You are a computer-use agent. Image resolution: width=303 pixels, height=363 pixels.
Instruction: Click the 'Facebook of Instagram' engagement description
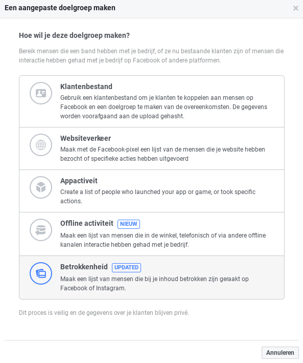point(154,284)
